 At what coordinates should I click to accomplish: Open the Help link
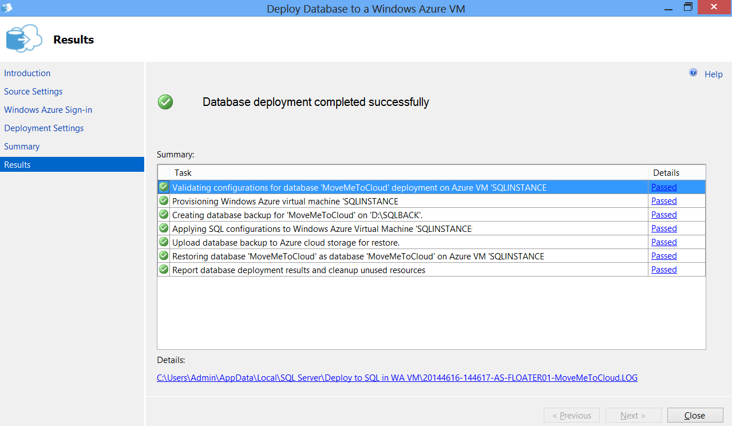[713, 74]
